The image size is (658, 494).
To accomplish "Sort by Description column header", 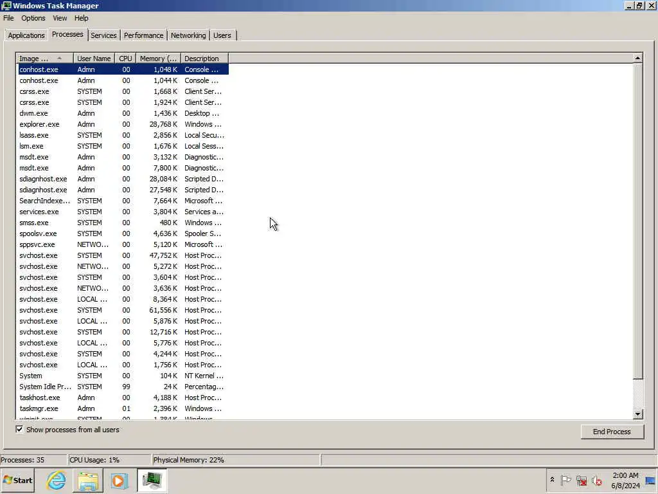I will (x=204, y=59).
